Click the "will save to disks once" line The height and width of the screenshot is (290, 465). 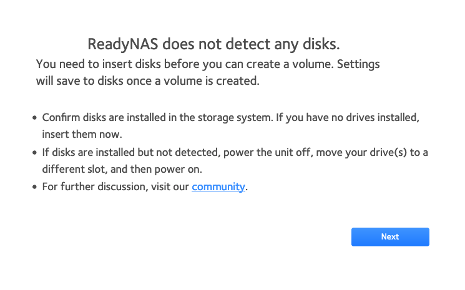coord(147,81)
